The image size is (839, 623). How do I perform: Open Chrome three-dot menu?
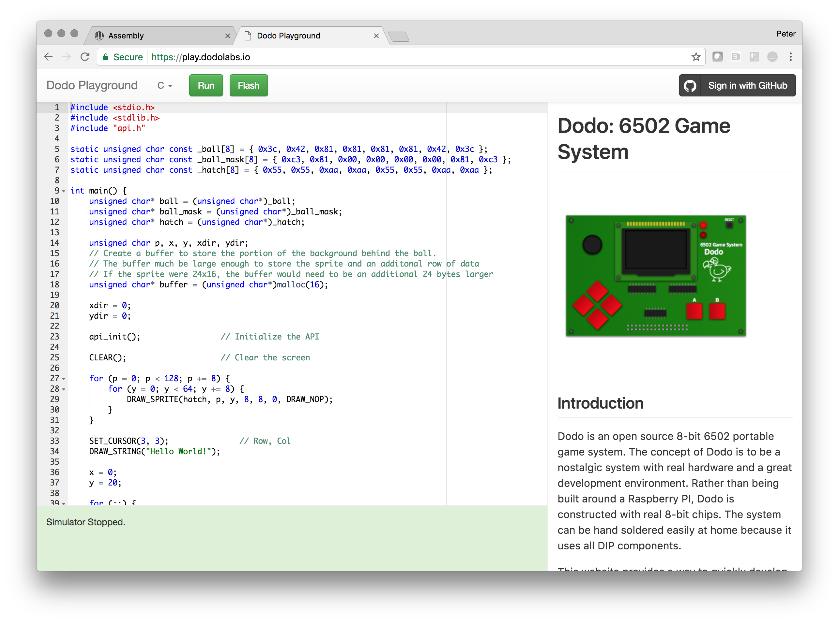790,57
